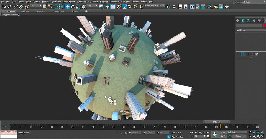The height and width of the screenshot is (139, 266).
Task: Open the Curve Editor icon
Action: [198, 7]
